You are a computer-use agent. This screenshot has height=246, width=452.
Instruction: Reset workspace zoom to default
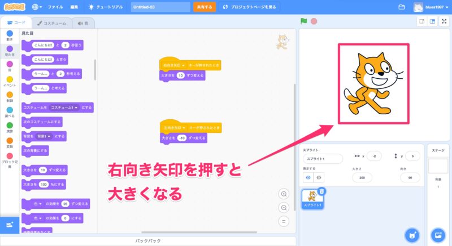tap(284, 221)
